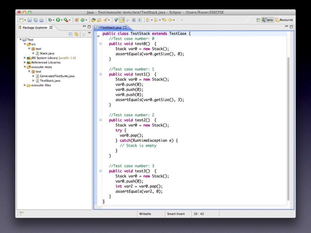
Task: Expand the JRE System Library node
Action: tap(25, 58)
